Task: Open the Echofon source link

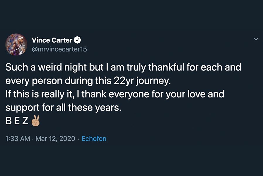Action: [94, 138]
